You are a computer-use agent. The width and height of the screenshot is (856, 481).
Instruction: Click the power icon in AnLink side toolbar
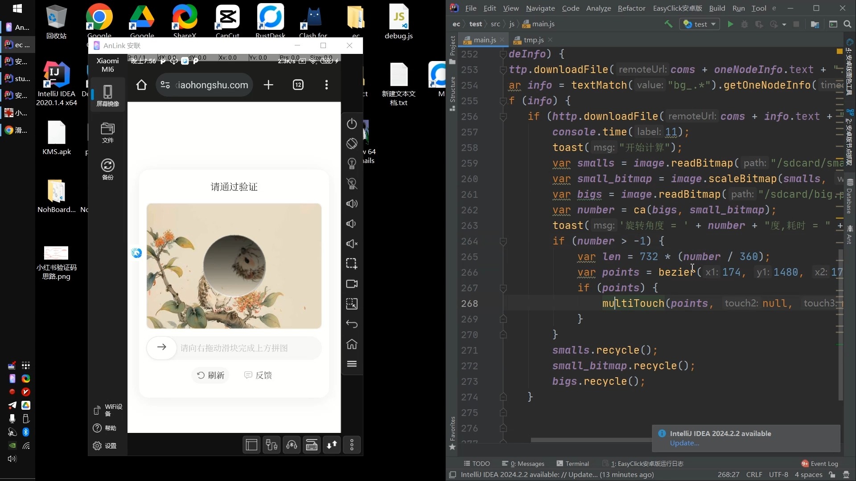pyautogui.click(x=352, y=123)
